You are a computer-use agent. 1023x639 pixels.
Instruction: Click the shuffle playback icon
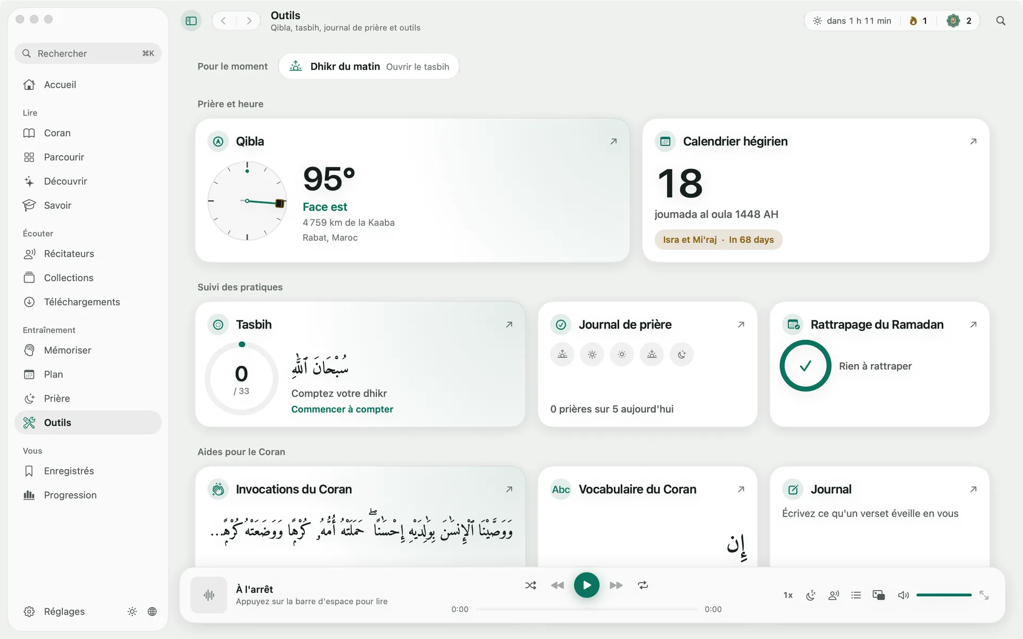[x=531, y=585]
